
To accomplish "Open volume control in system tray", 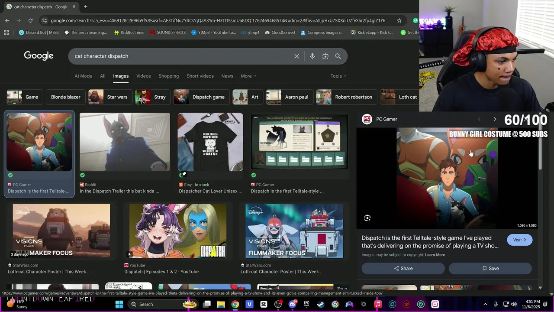I will [x=514, y=304].
